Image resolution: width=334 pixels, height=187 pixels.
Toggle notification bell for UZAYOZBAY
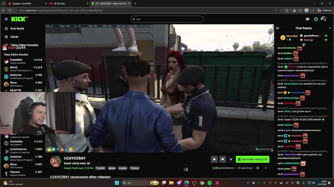point(214,159)
